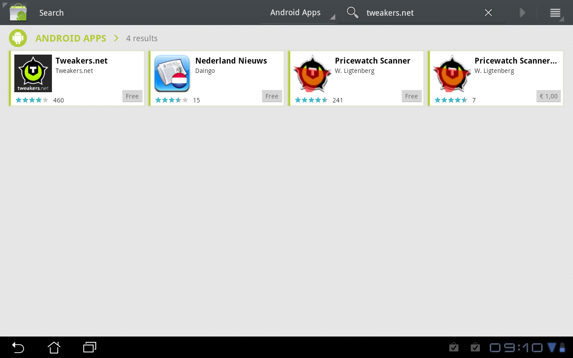Image resolution: width=573 pixels, height=358 pixels.
Task: Select the ANDROID APPS breadcrumb heading
Action: (x=71, y=38)
